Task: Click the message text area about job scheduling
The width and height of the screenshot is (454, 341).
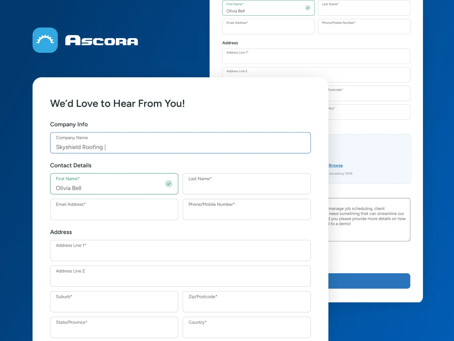Action: 369,220
